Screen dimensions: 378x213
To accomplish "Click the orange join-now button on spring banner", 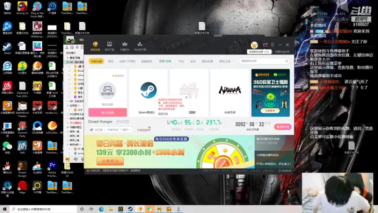I will click(x=110, y=161).
